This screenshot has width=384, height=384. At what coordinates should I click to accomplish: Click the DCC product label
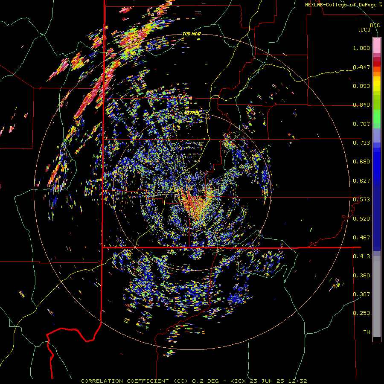375,26
